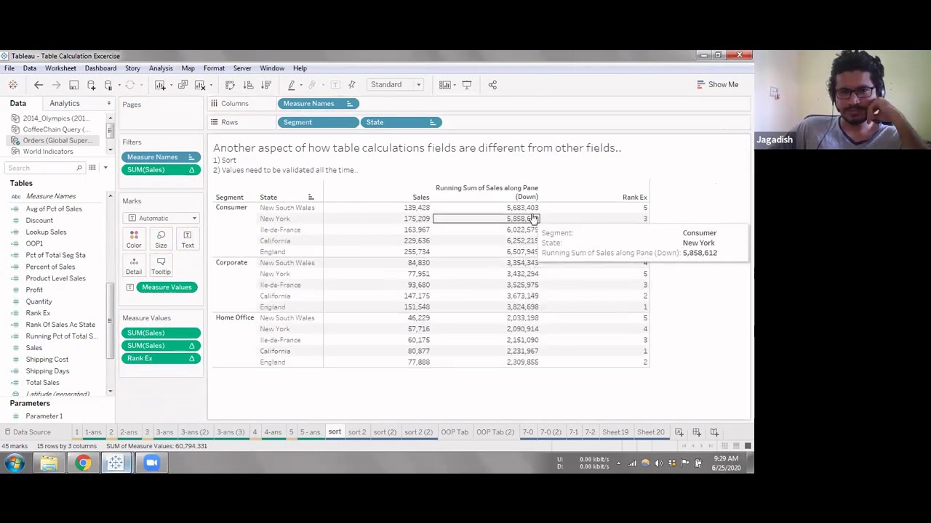931x523 pixels.
Task: Click New Dashboard icon at tab bar
Action: click(x=696, y=432)
